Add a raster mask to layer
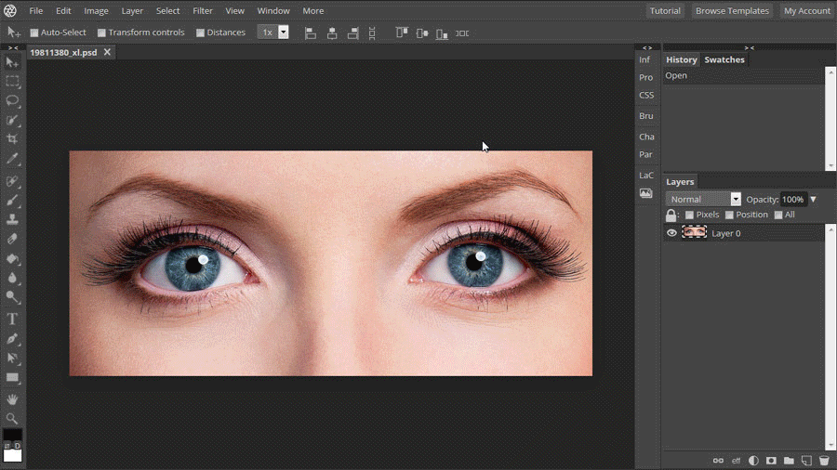Image resolution: width=837 pixels, height=470 pixels. pyautogui.click(x=771, y=461)
